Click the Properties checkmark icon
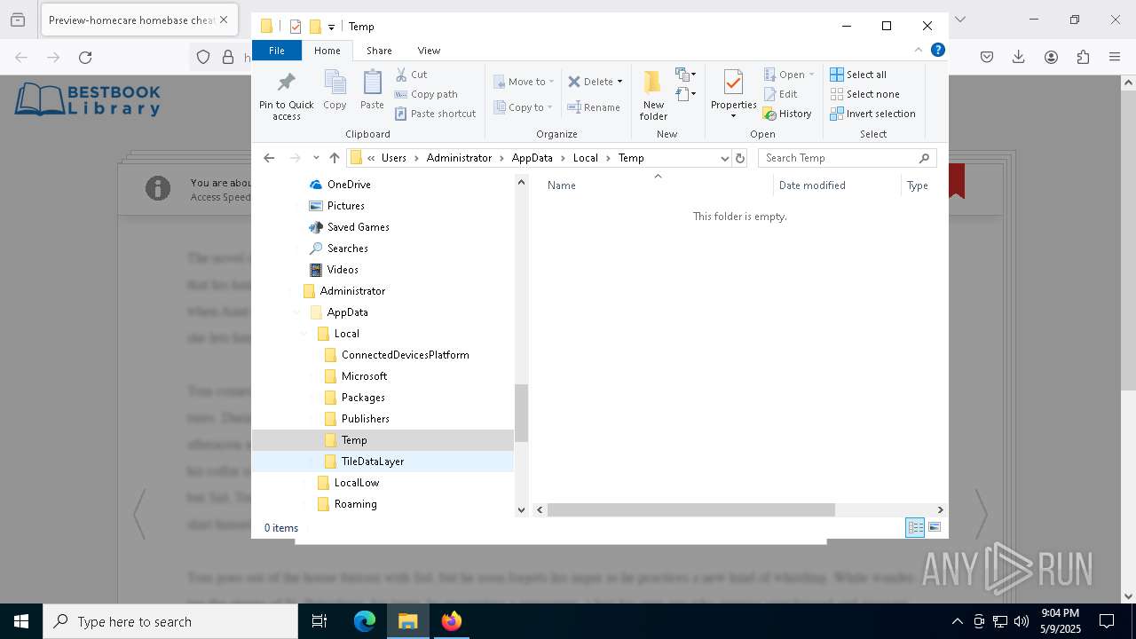Screen dimensions: 1136x639 pyautogui.click(x=733, y=83)
